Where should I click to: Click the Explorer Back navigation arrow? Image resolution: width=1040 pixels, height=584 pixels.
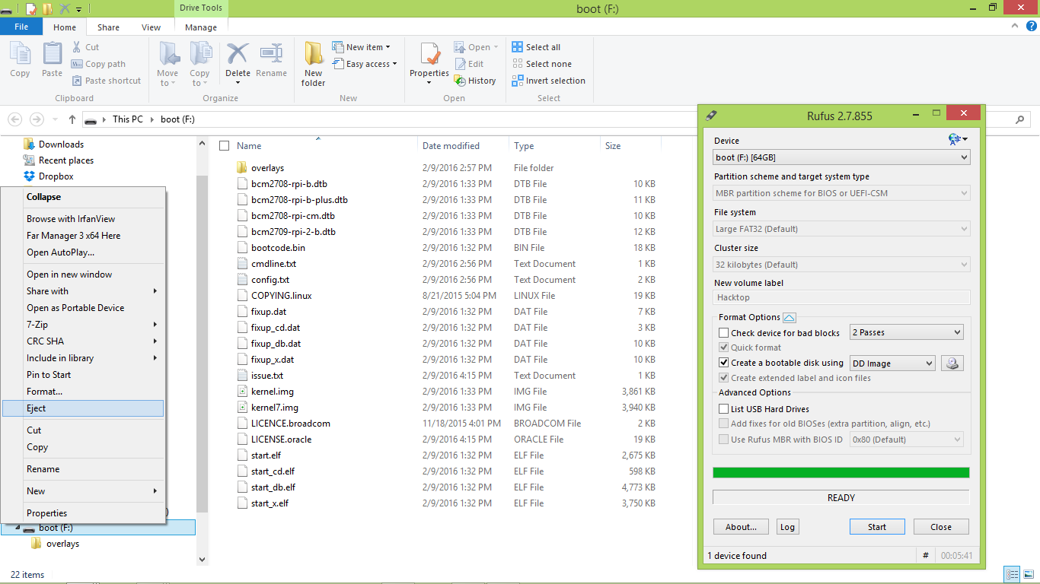[x=14, y=119]
